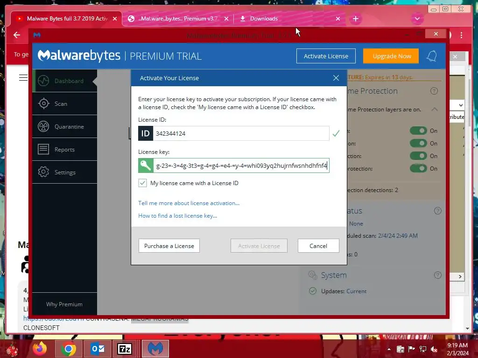This screenshot has width=478, height=358.
Task: Click help icon beside System
Action: pyautogui.click(x=437, y=275)
